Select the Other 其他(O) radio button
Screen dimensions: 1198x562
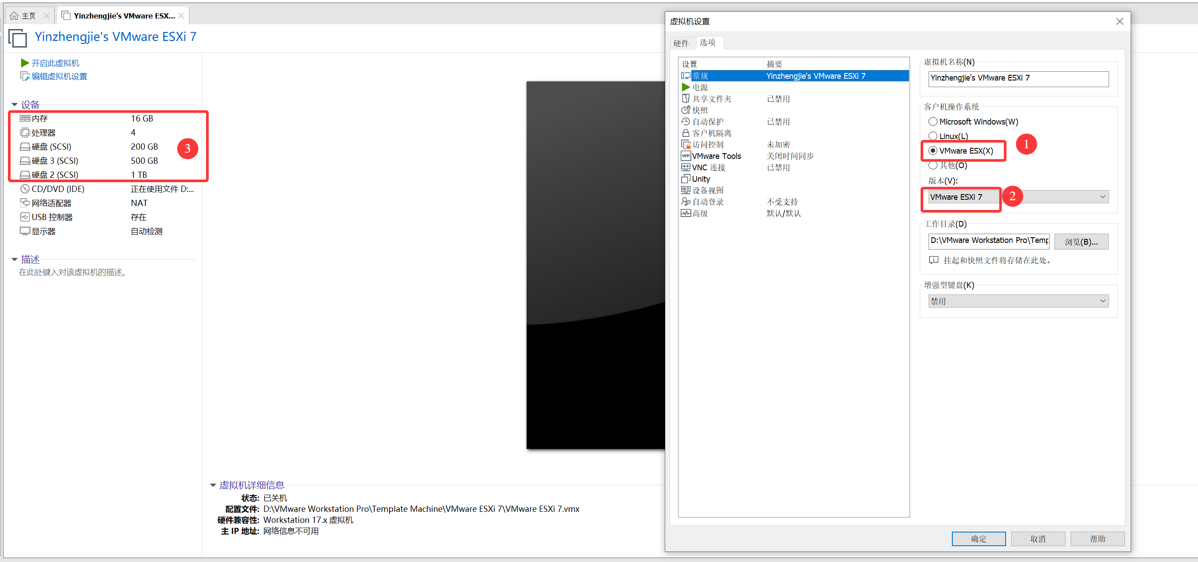[933, 165]
